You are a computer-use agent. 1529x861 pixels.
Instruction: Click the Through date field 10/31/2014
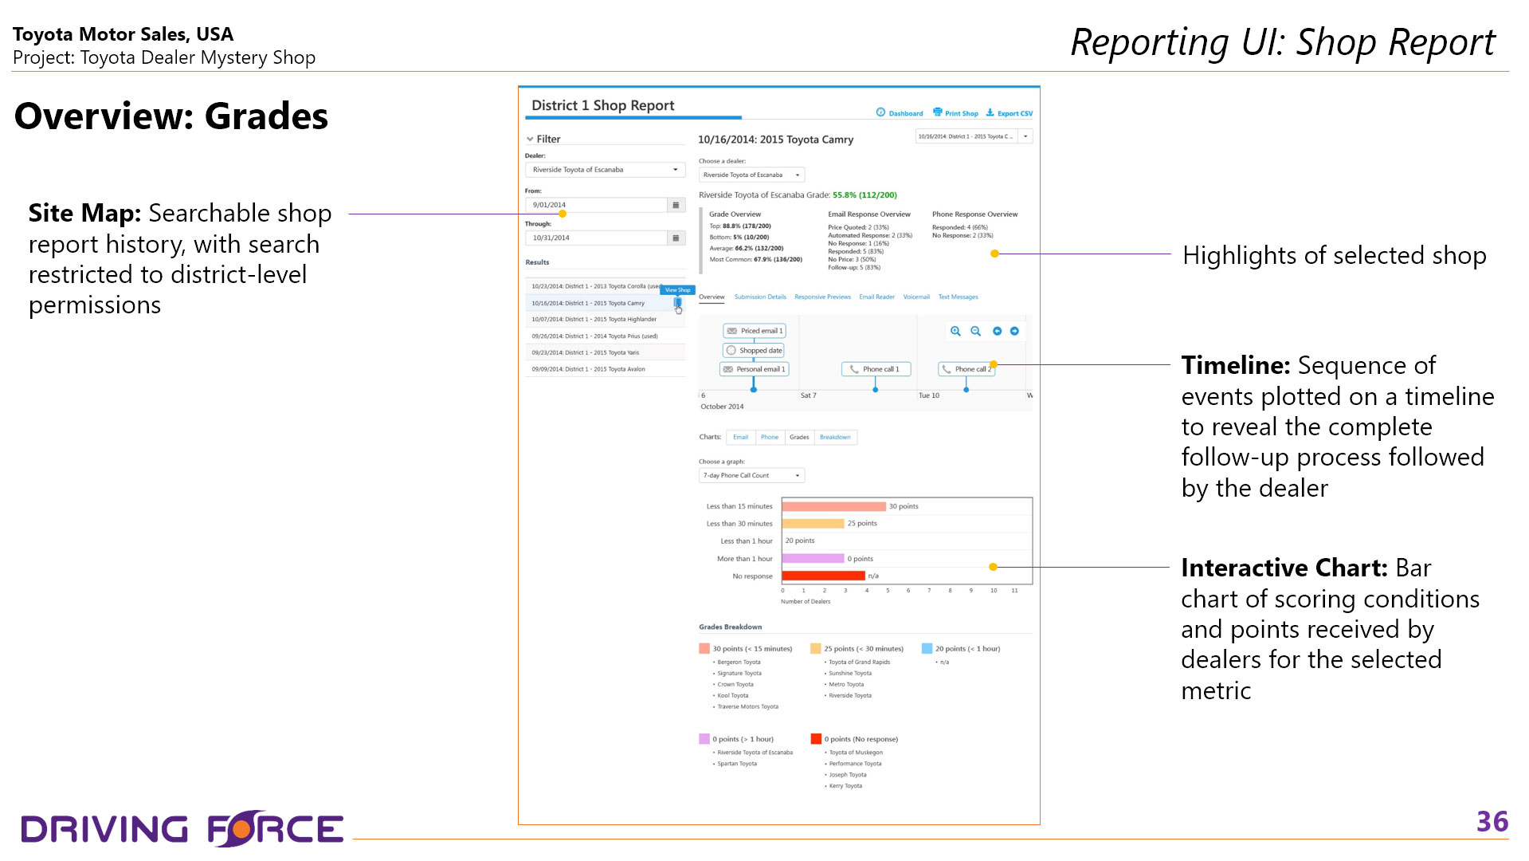pos(596,238)
